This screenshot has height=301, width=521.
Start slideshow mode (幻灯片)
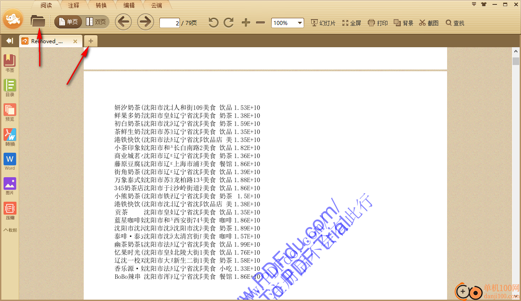tap(323, 23)
